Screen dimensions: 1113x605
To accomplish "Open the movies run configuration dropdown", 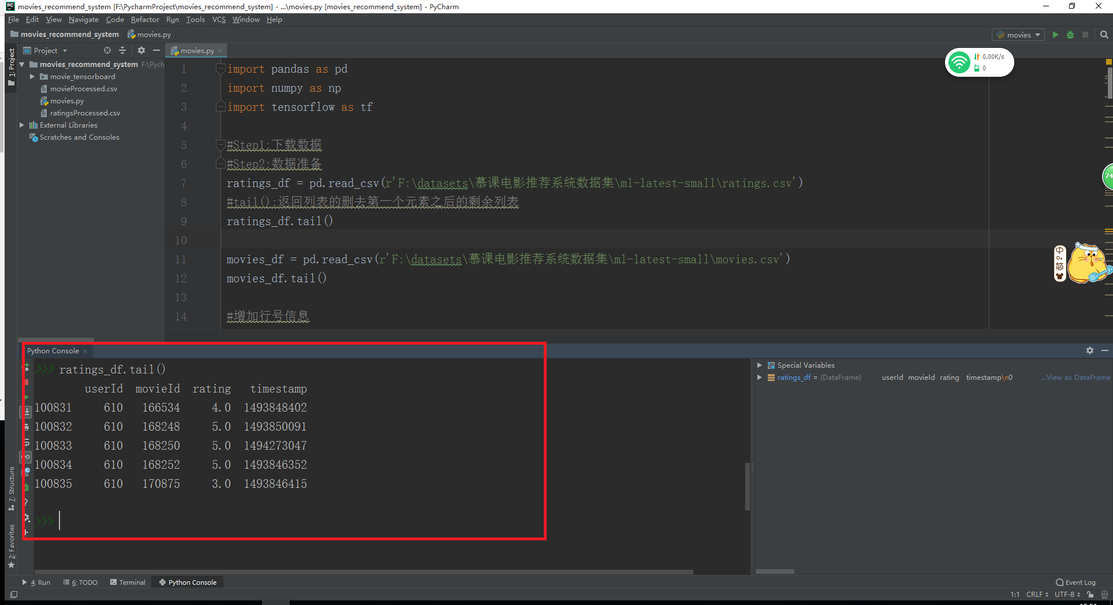I will pos(1036,35).
